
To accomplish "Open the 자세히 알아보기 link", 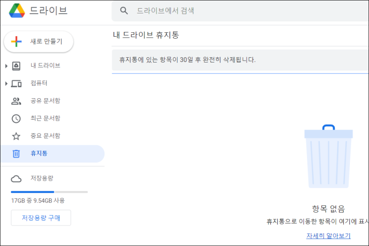I will click(x=328, y=236).
